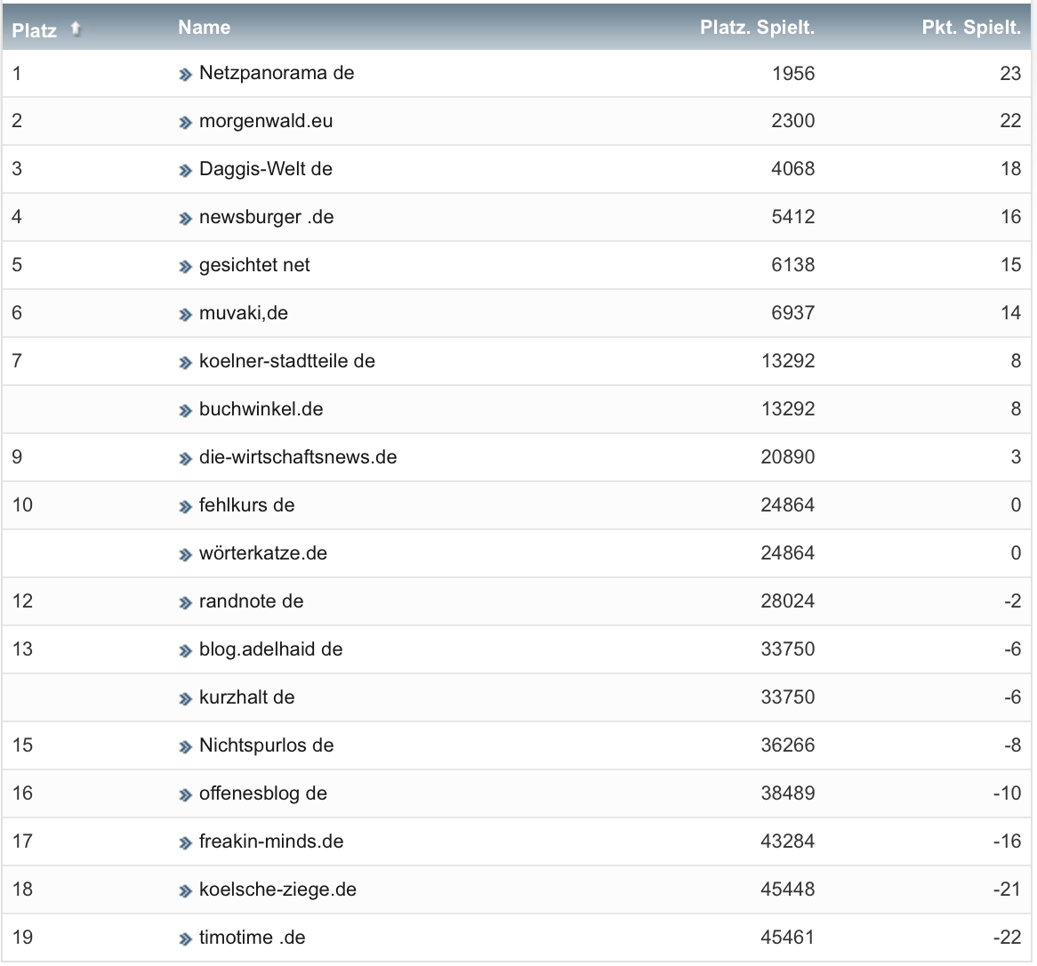Open the offenesblog de link
The width and height of the screenshot is (1037, 966).
pos(262,793)
